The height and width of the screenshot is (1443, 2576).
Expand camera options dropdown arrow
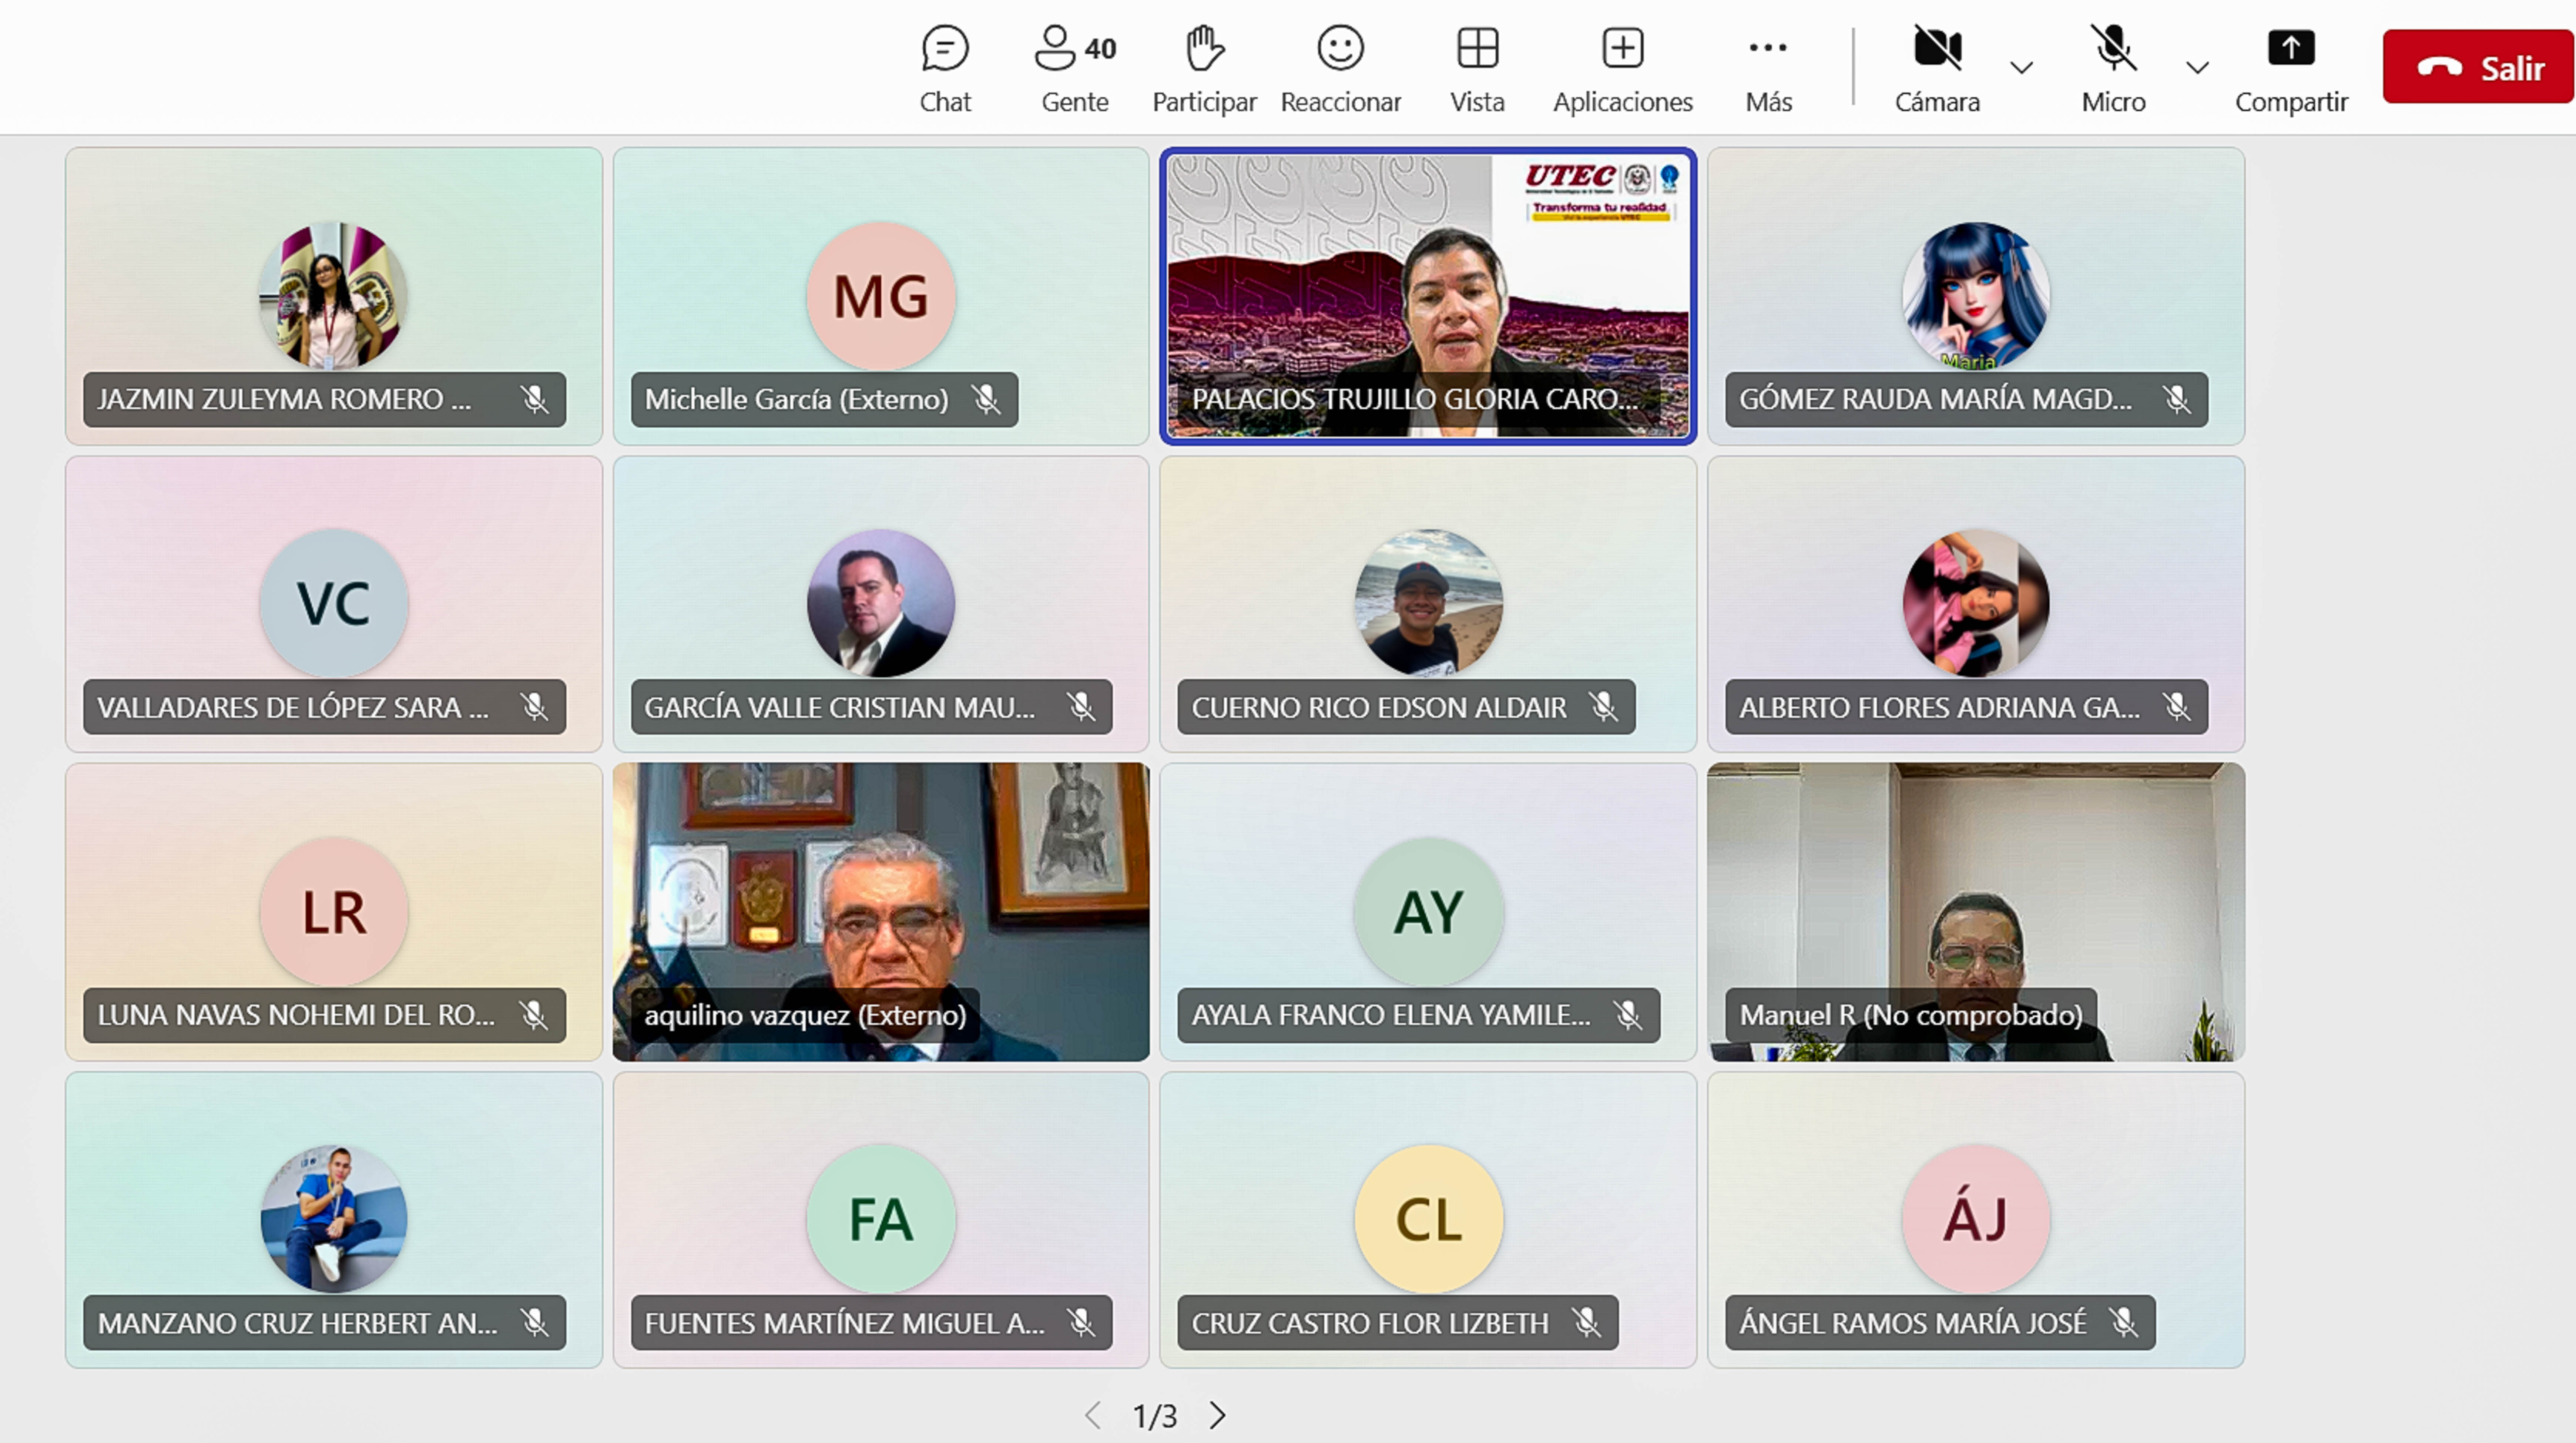pyautogui.click(x=2021, y=68)
